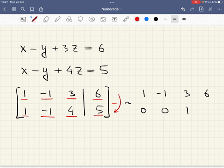The image size is (224, 168).
Task: Select the Text box tool
Action: [x=114, y=19]
